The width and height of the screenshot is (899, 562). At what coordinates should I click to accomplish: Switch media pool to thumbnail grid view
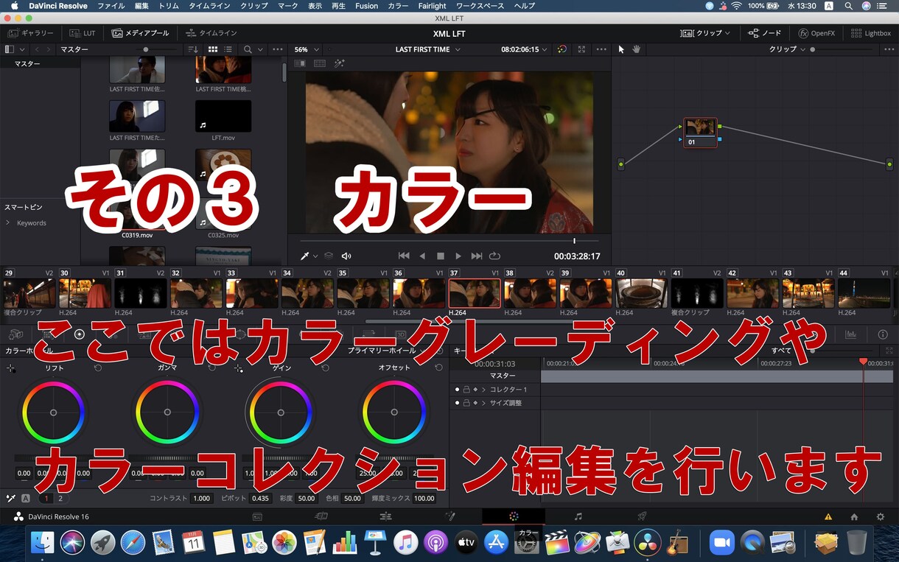click(213, 49)
